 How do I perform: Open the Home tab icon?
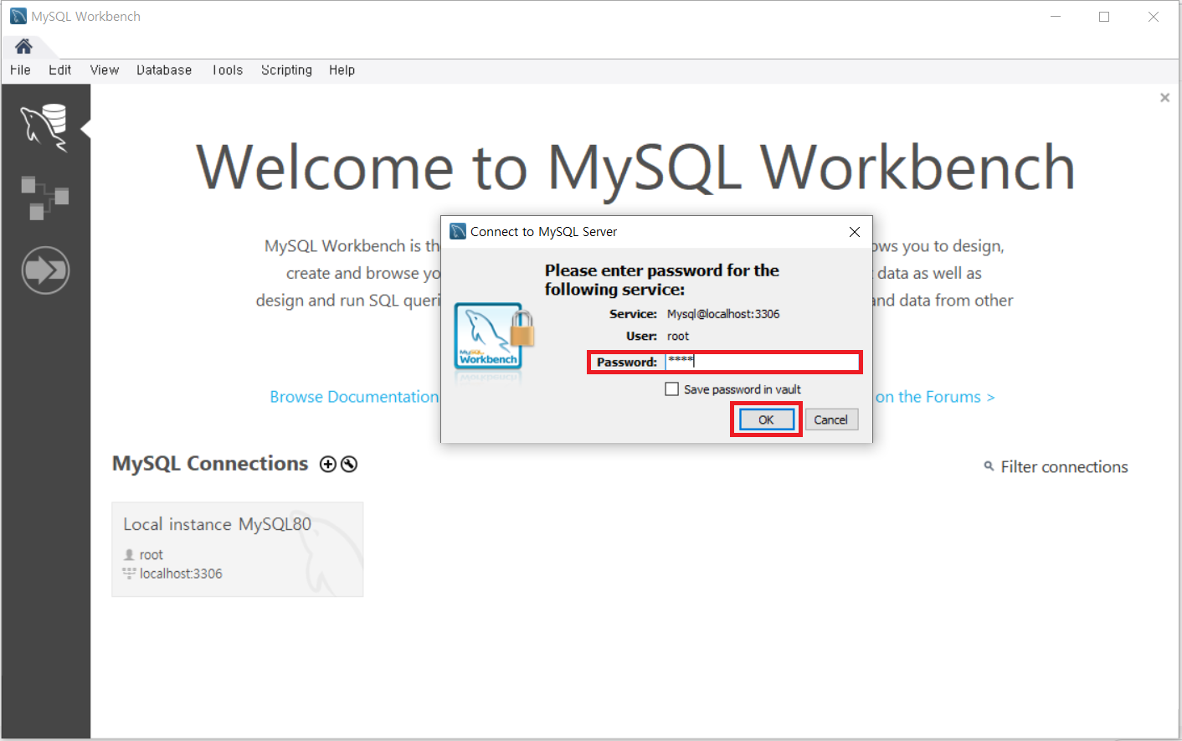click(x=23, y=46)
